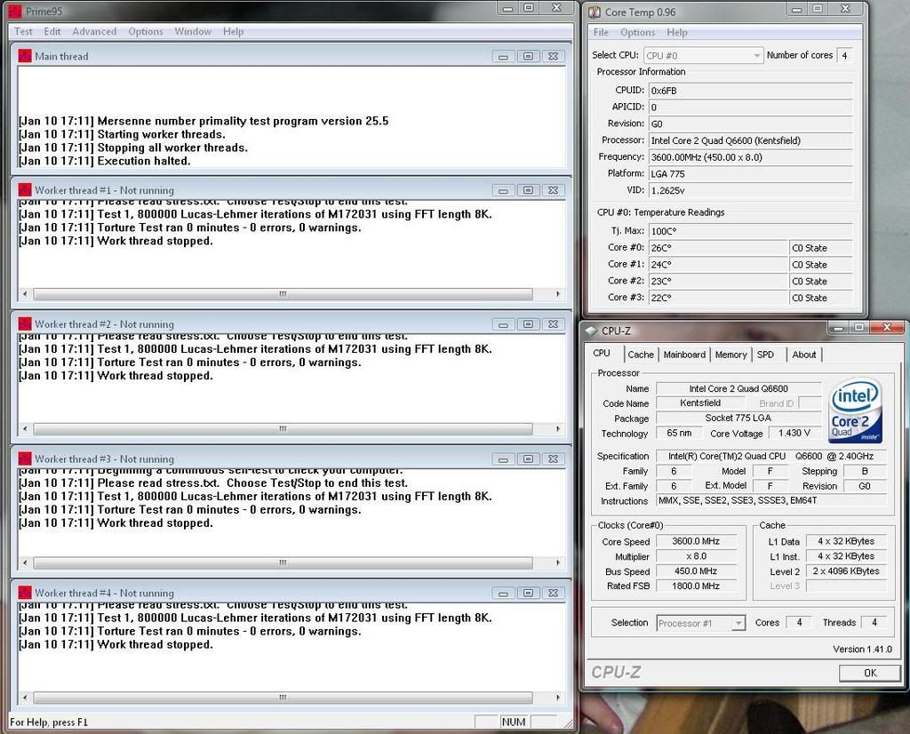Close the Worker thread #2 window
Image resolution: width=910 pixels, height=734 pixels.
[x=553, y=324]
